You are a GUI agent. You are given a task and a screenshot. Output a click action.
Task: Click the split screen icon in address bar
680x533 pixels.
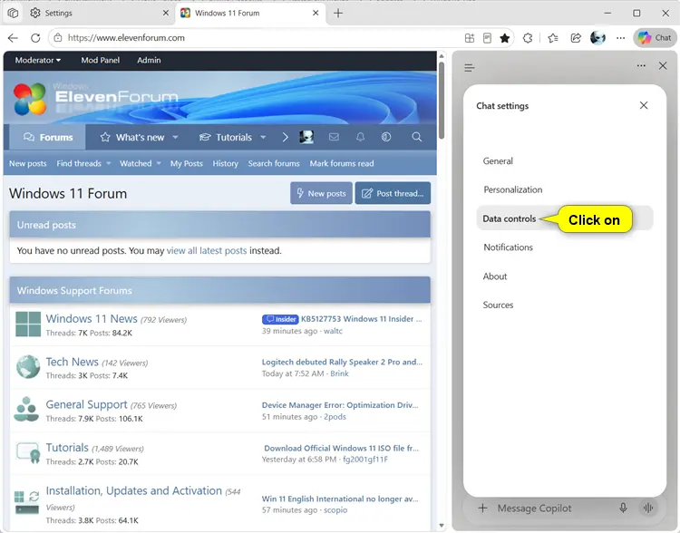[470, 38]
